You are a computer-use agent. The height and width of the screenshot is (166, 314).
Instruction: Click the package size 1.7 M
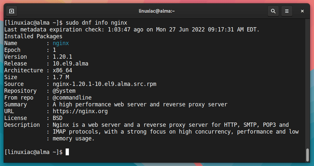tap(61, 77)
